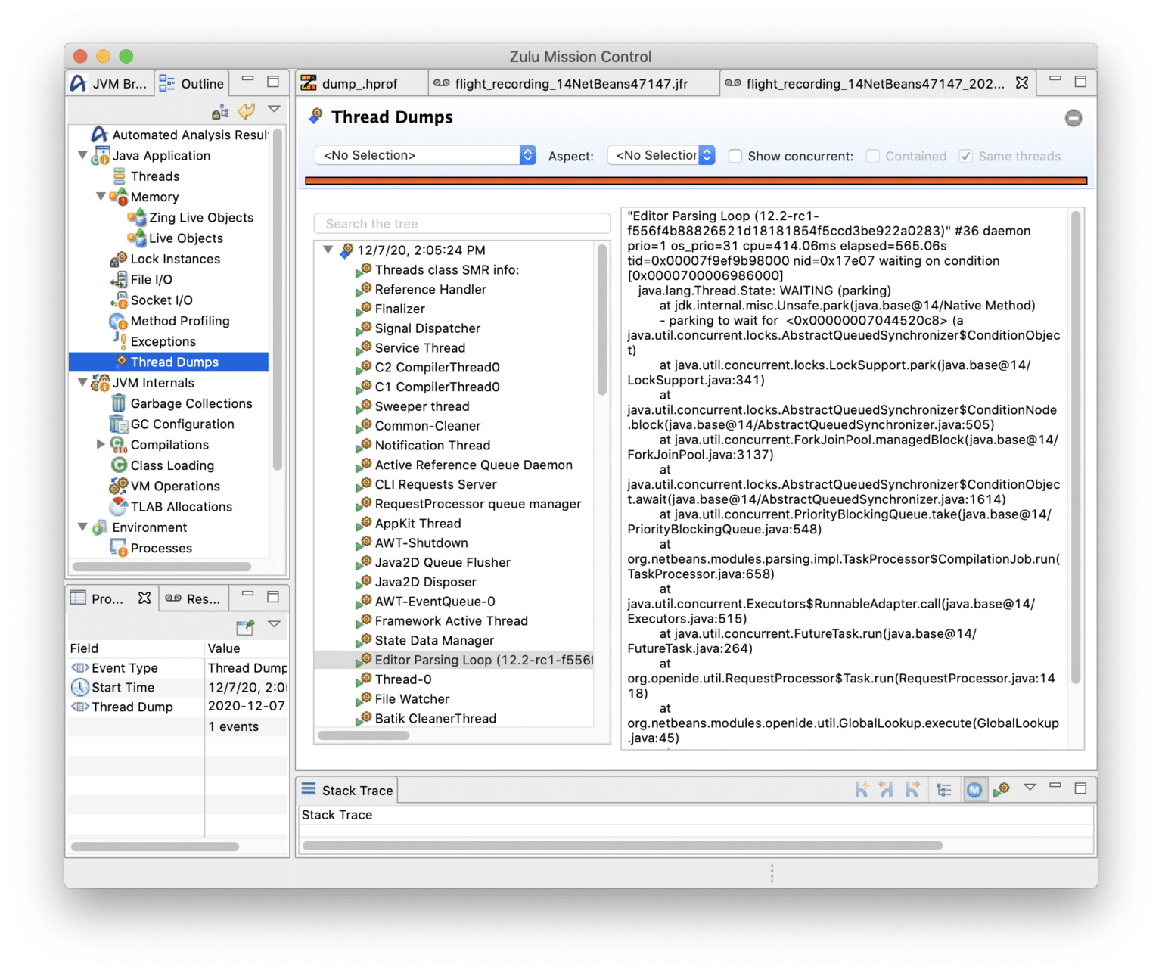Toggle the Contained checkbox
This screenshot has width=1162, height=973.
pyautogui.click(x=872, y=156)
